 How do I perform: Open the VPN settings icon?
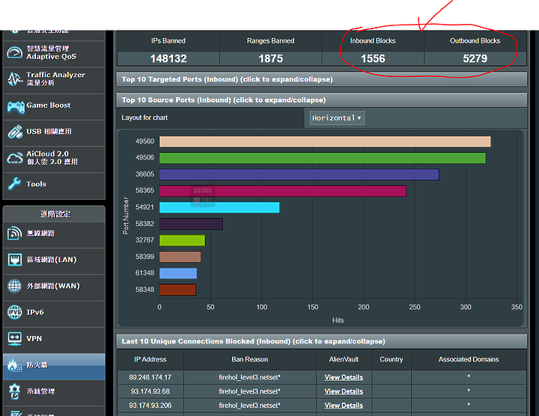tap(14, 339)
